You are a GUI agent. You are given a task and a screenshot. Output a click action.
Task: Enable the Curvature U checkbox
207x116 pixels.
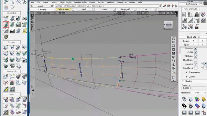[x=196, y=68]
